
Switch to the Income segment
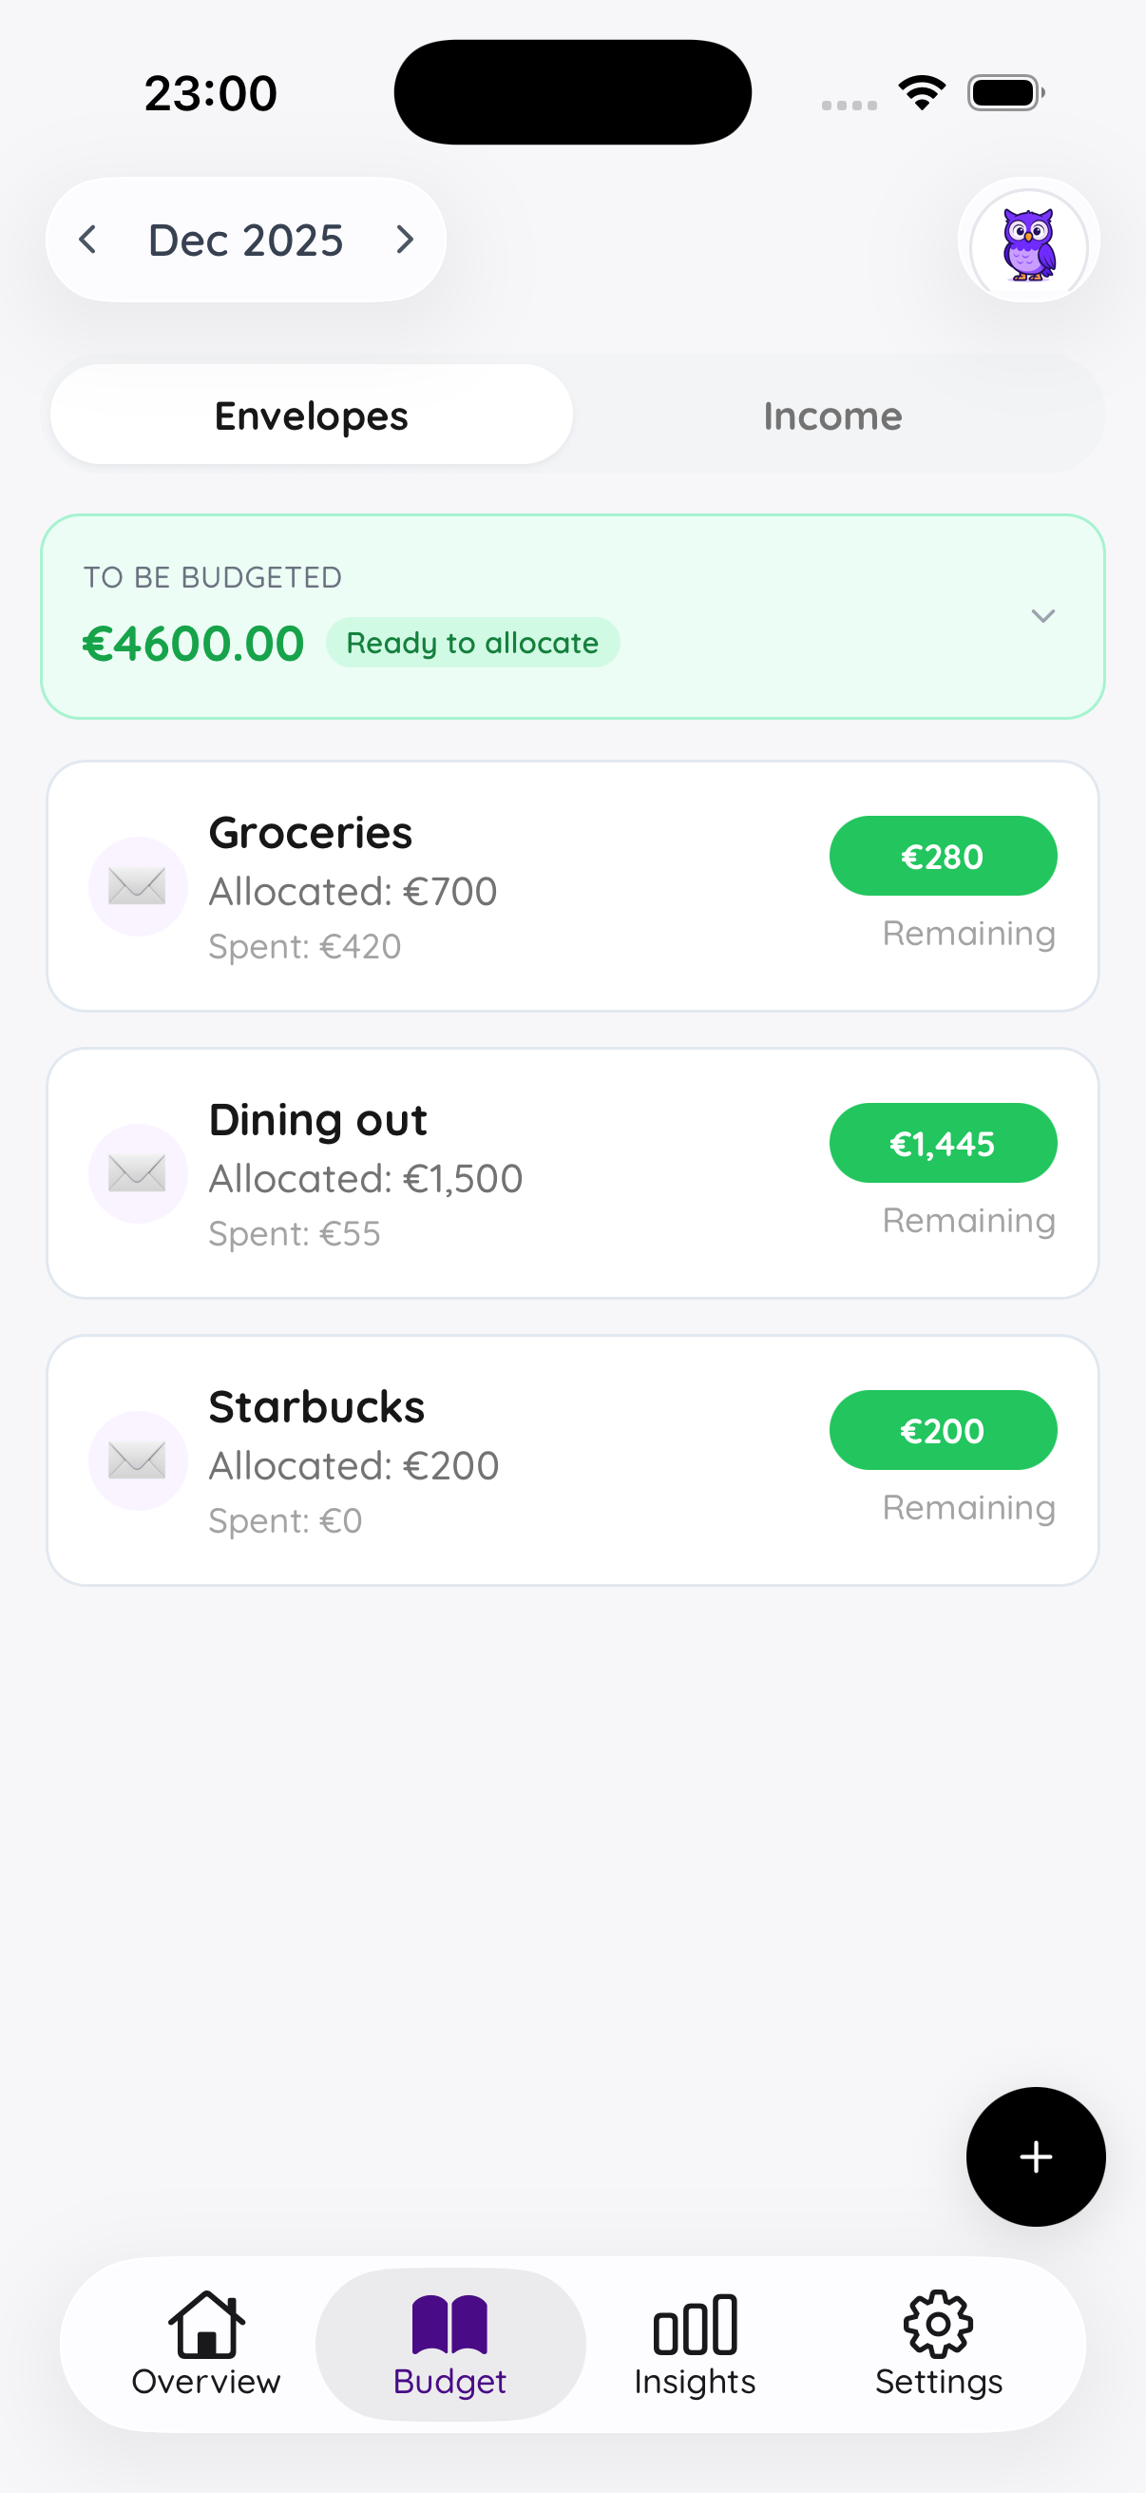tap(832, 416)
